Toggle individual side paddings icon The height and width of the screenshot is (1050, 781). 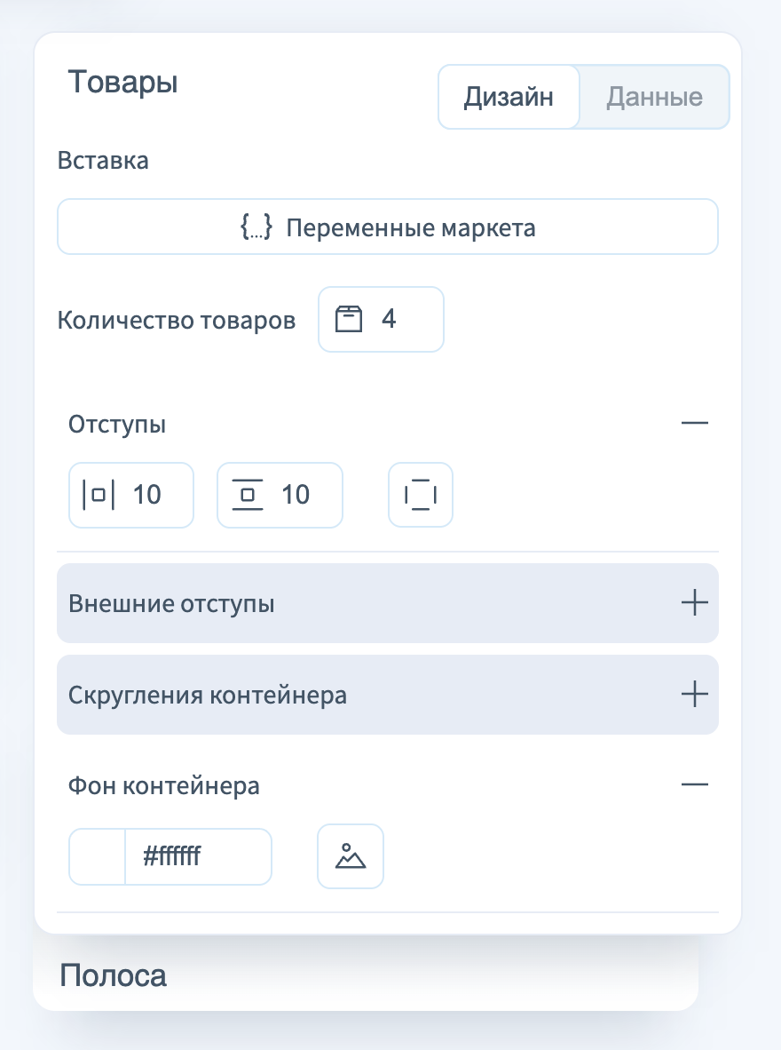click(x=421, y=495)
